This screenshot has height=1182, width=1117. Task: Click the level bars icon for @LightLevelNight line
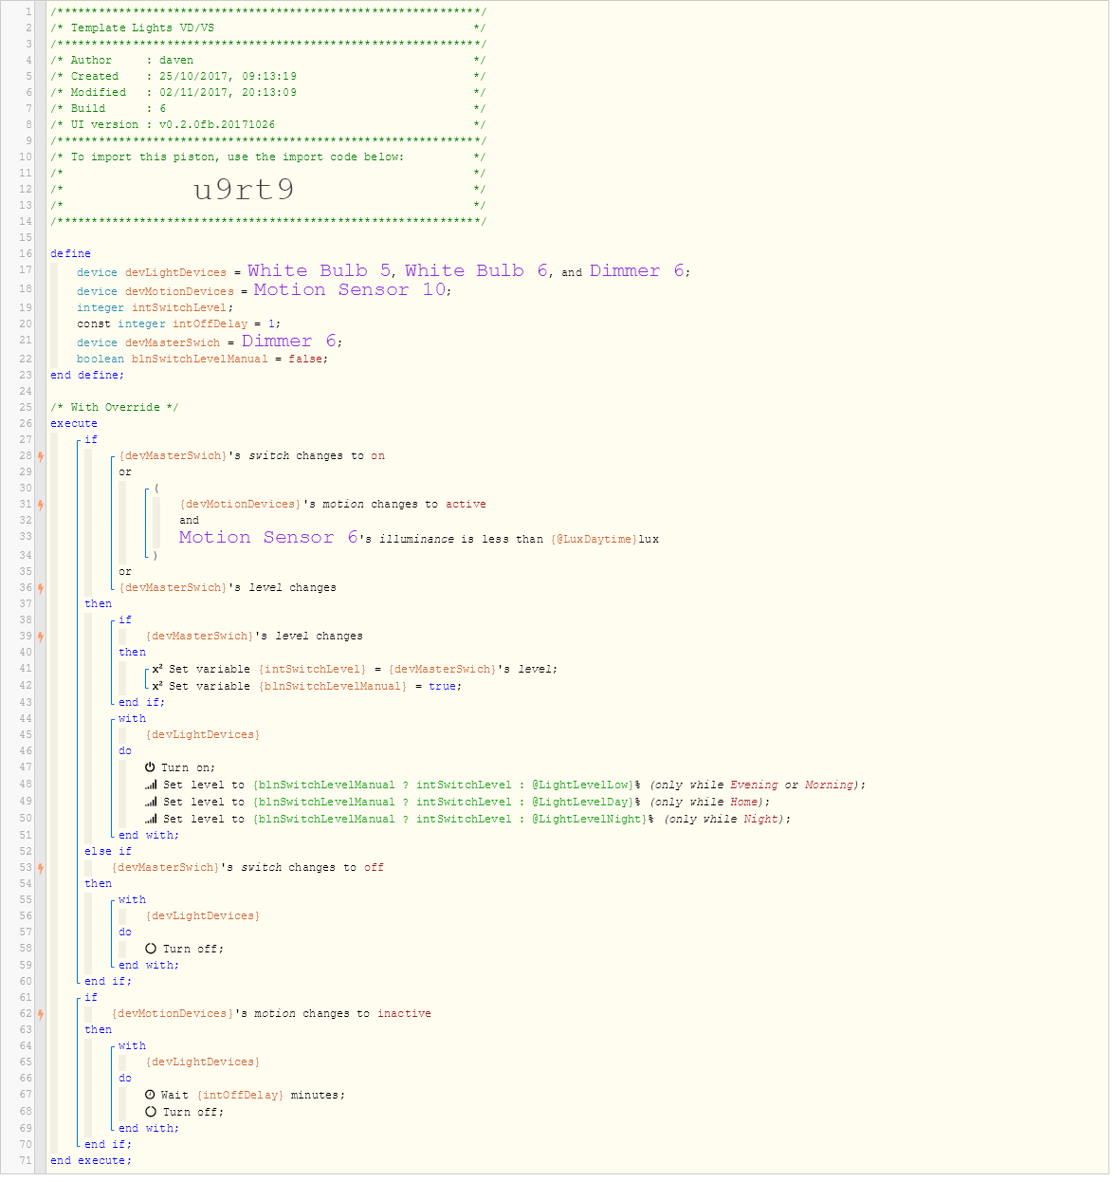coord(150,820)
